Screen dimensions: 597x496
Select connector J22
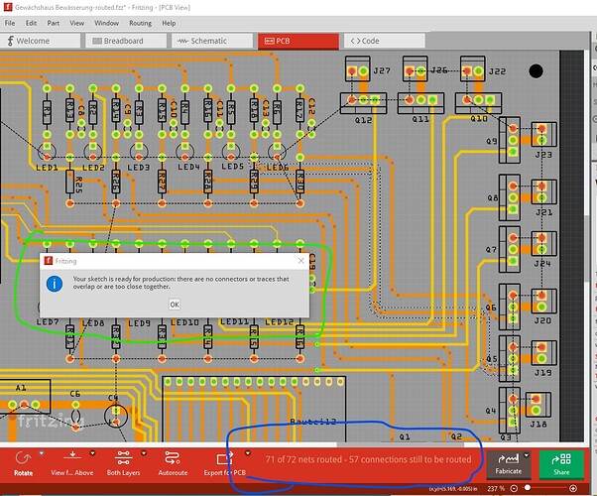click(472, 68)
